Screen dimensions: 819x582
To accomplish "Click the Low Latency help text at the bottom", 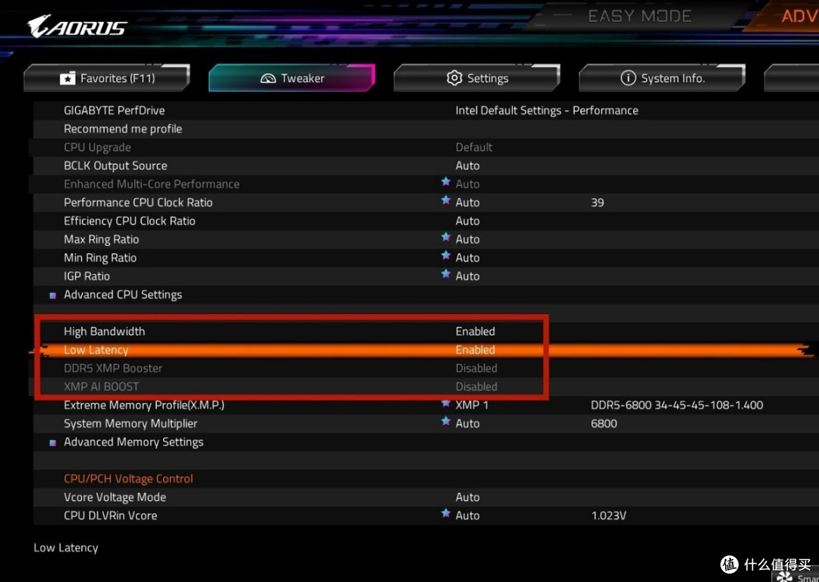I will [x=66, y=548].
